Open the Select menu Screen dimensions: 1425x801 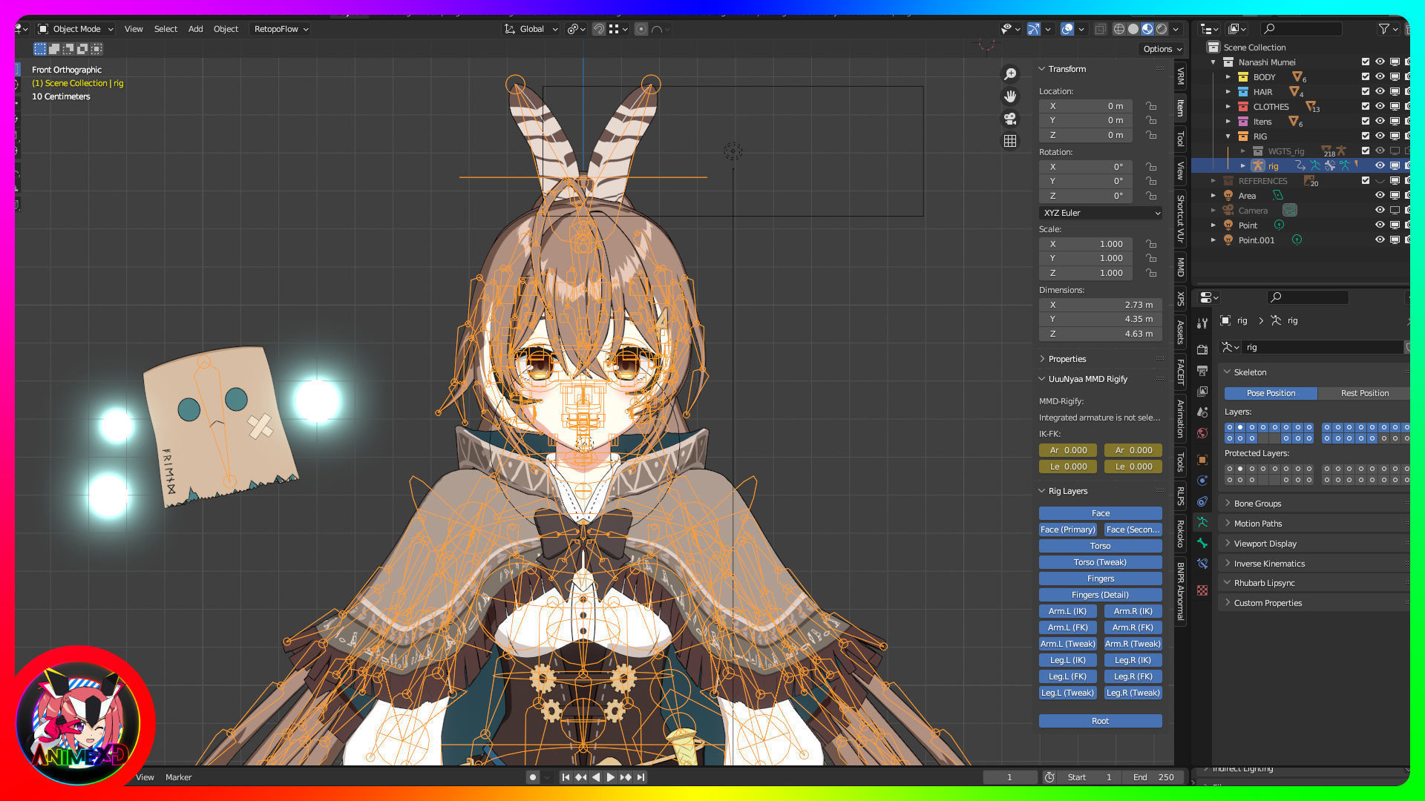[166, 29]
